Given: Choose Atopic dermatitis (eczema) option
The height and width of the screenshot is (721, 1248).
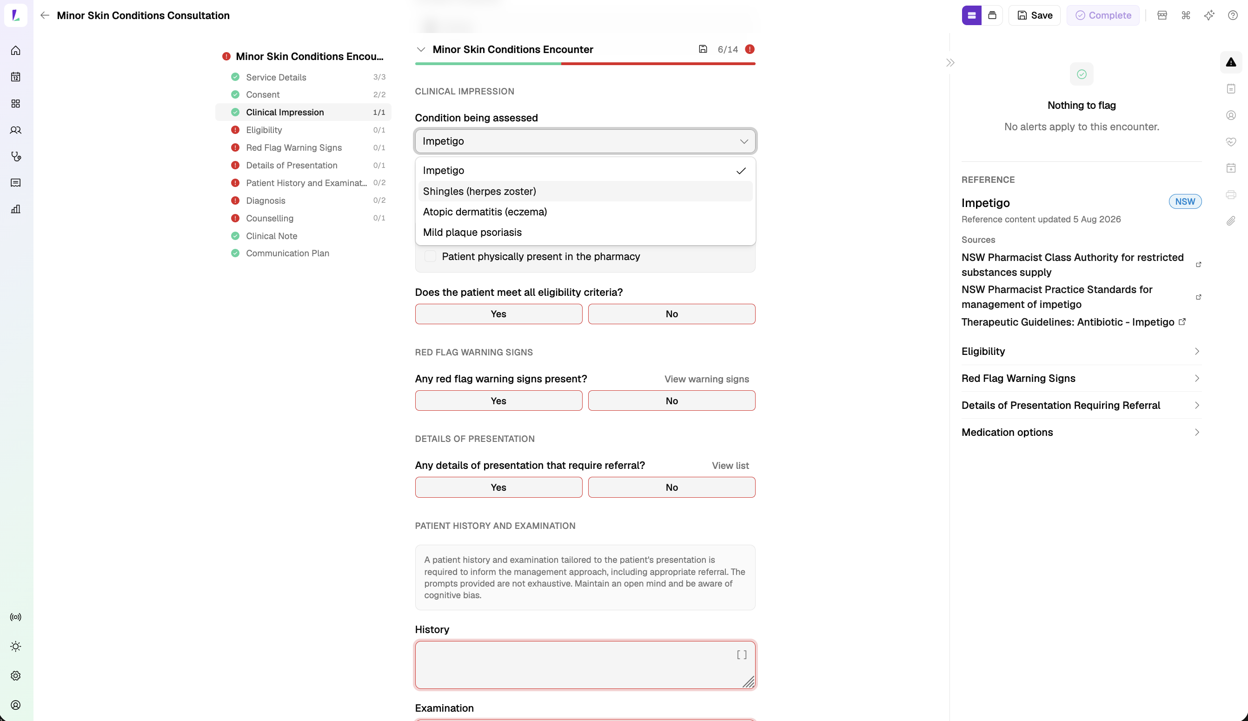Looking at the screenshot, I should pos(585,212).
